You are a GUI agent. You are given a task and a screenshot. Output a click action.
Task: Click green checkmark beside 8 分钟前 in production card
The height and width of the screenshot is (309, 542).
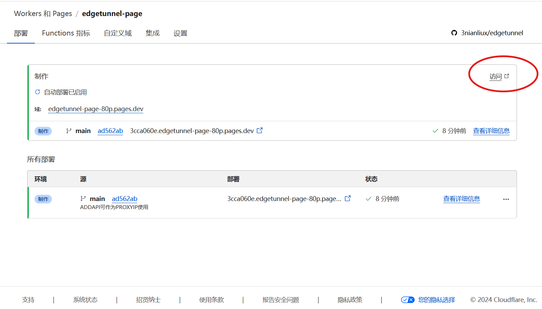[x=435, y=131]
